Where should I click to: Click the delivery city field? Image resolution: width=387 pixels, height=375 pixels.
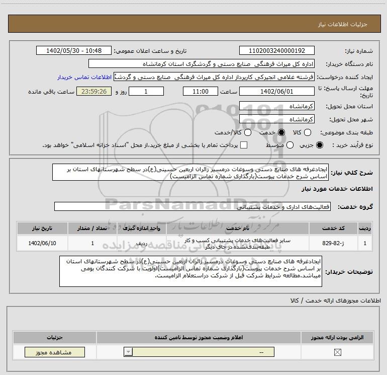tap(276, 119)
